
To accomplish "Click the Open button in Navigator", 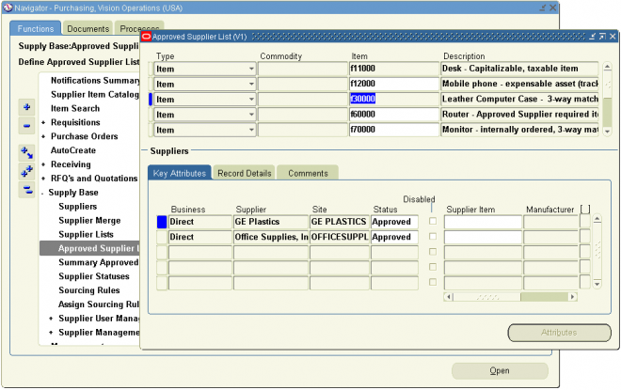I will click(x=500, y=370).
